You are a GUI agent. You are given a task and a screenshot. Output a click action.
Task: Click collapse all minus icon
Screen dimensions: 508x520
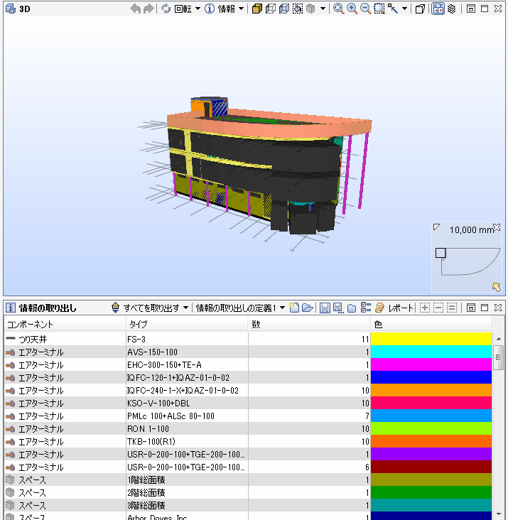click(438, 308)
